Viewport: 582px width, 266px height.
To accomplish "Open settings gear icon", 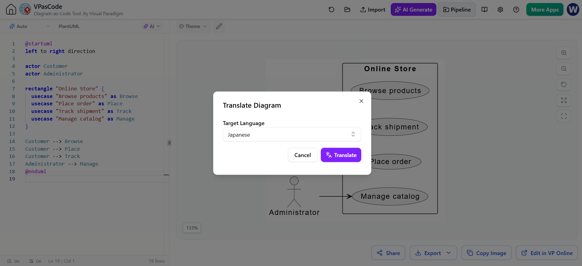I will coord(500,9).
